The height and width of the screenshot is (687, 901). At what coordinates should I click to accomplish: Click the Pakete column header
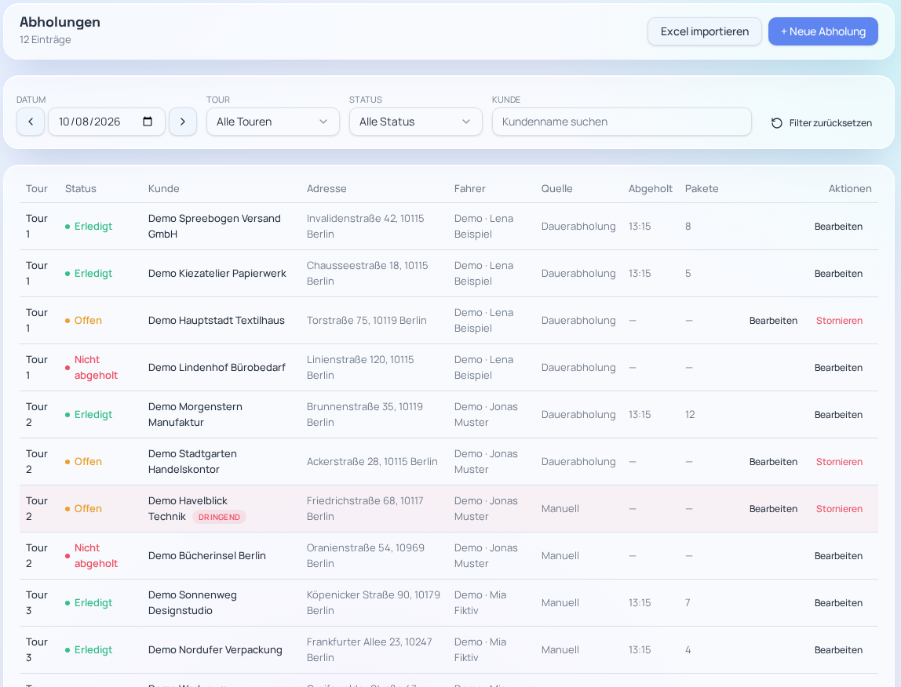coord(702,188)
